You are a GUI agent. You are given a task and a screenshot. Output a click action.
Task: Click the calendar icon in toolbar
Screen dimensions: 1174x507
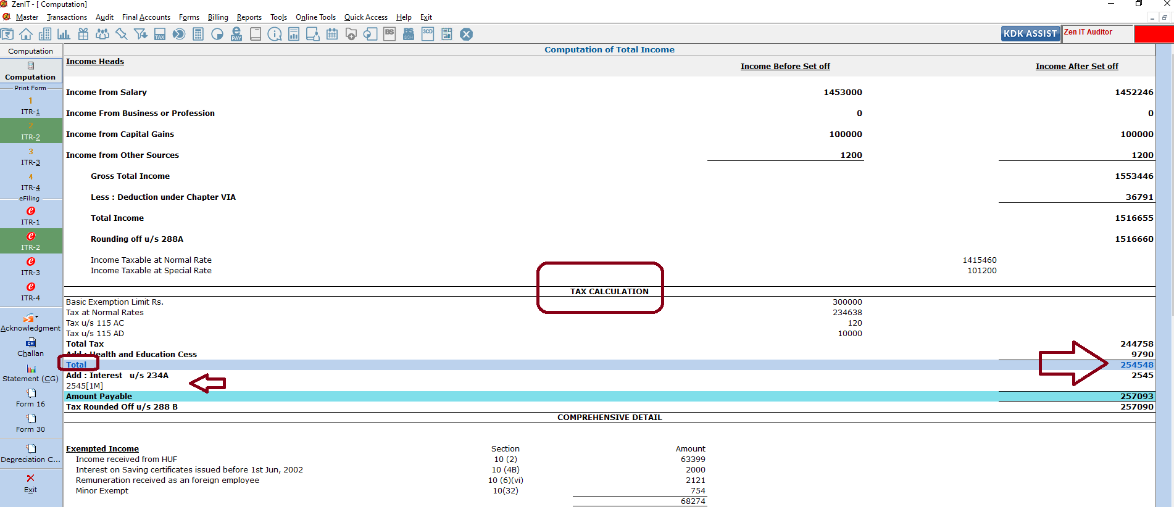(x=332, y=34)
